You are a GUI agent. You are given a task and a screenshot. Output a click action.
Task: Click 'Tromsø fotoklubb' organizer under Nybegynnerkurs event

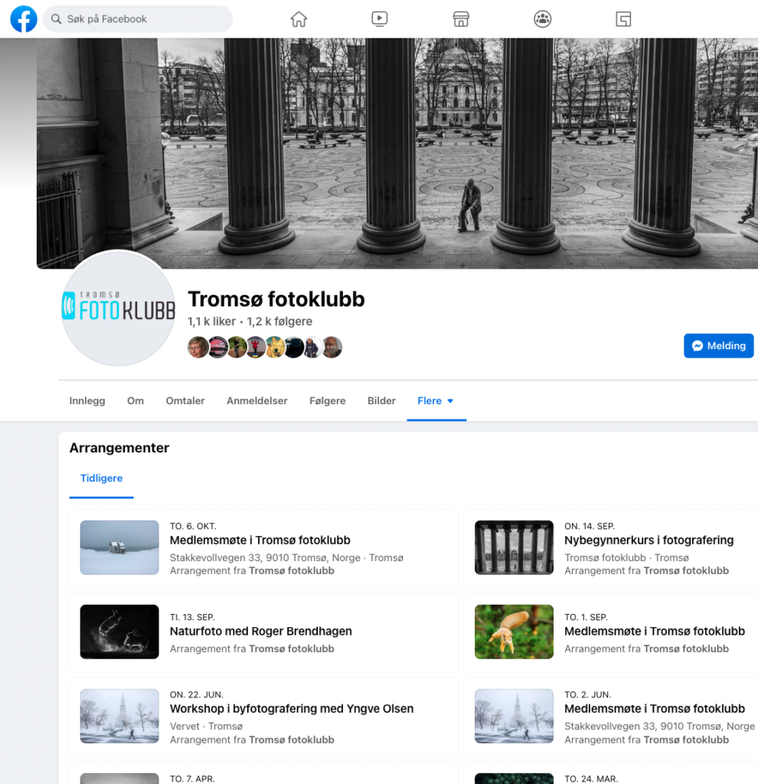686,570
